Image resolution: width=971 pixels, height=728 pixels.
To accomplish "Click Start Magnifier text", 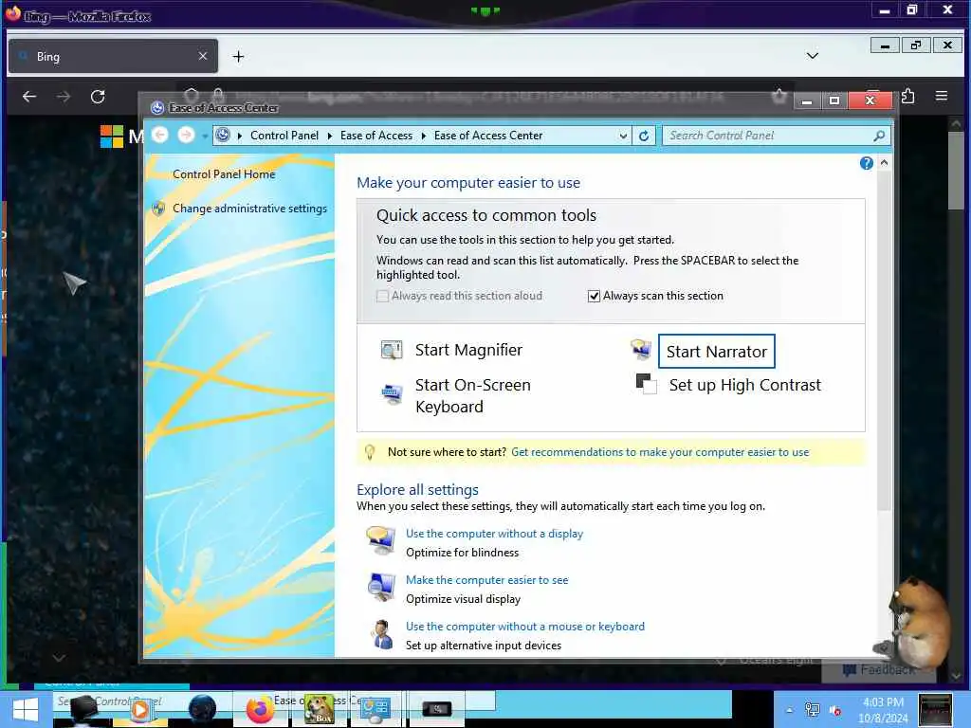I will [468, 351].
